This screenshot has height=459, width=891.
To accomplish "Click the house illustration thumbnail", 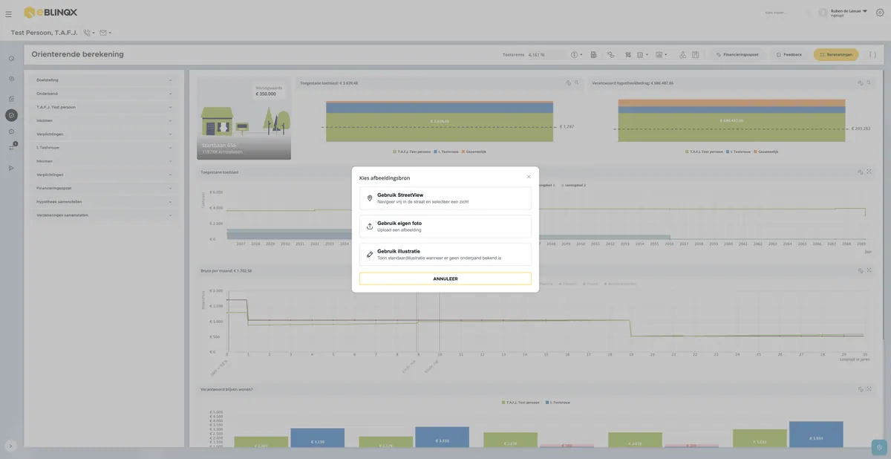I will [x=244, y=119].
